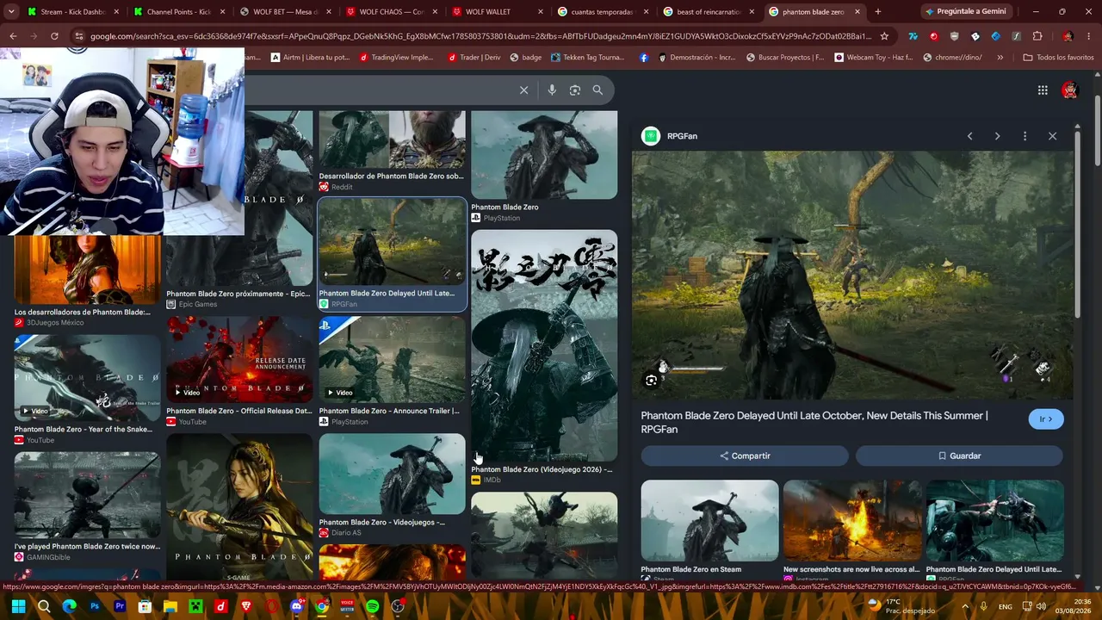Screen dimensions: 1102x620
Task: Open the Webcam Toy bookmark
Action: tap(873, 58)
